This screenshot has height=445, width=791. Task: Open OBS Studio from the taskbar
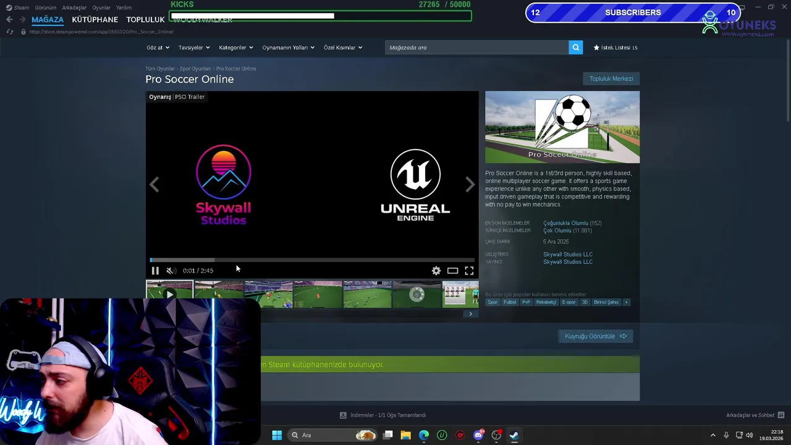(x=496, y=435)
